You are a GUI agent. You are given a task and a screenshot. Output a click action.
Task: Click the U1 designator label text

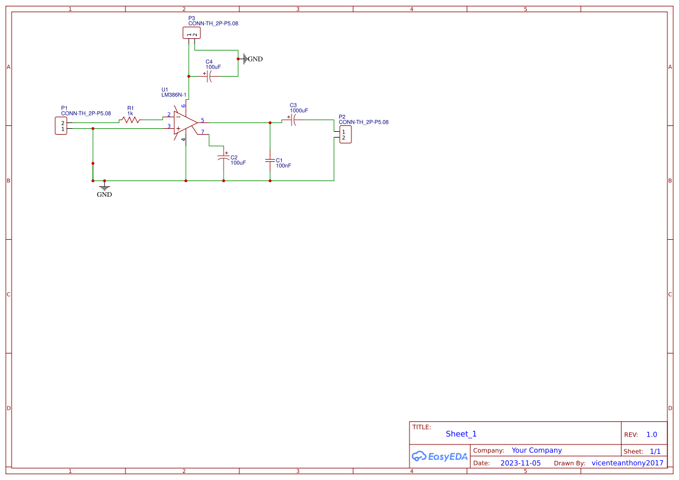(x=164, y=89)
